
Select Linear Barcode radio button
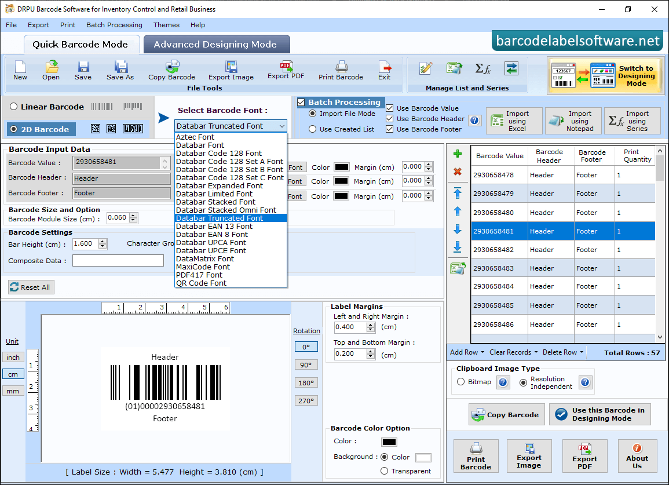pos(14,107)
